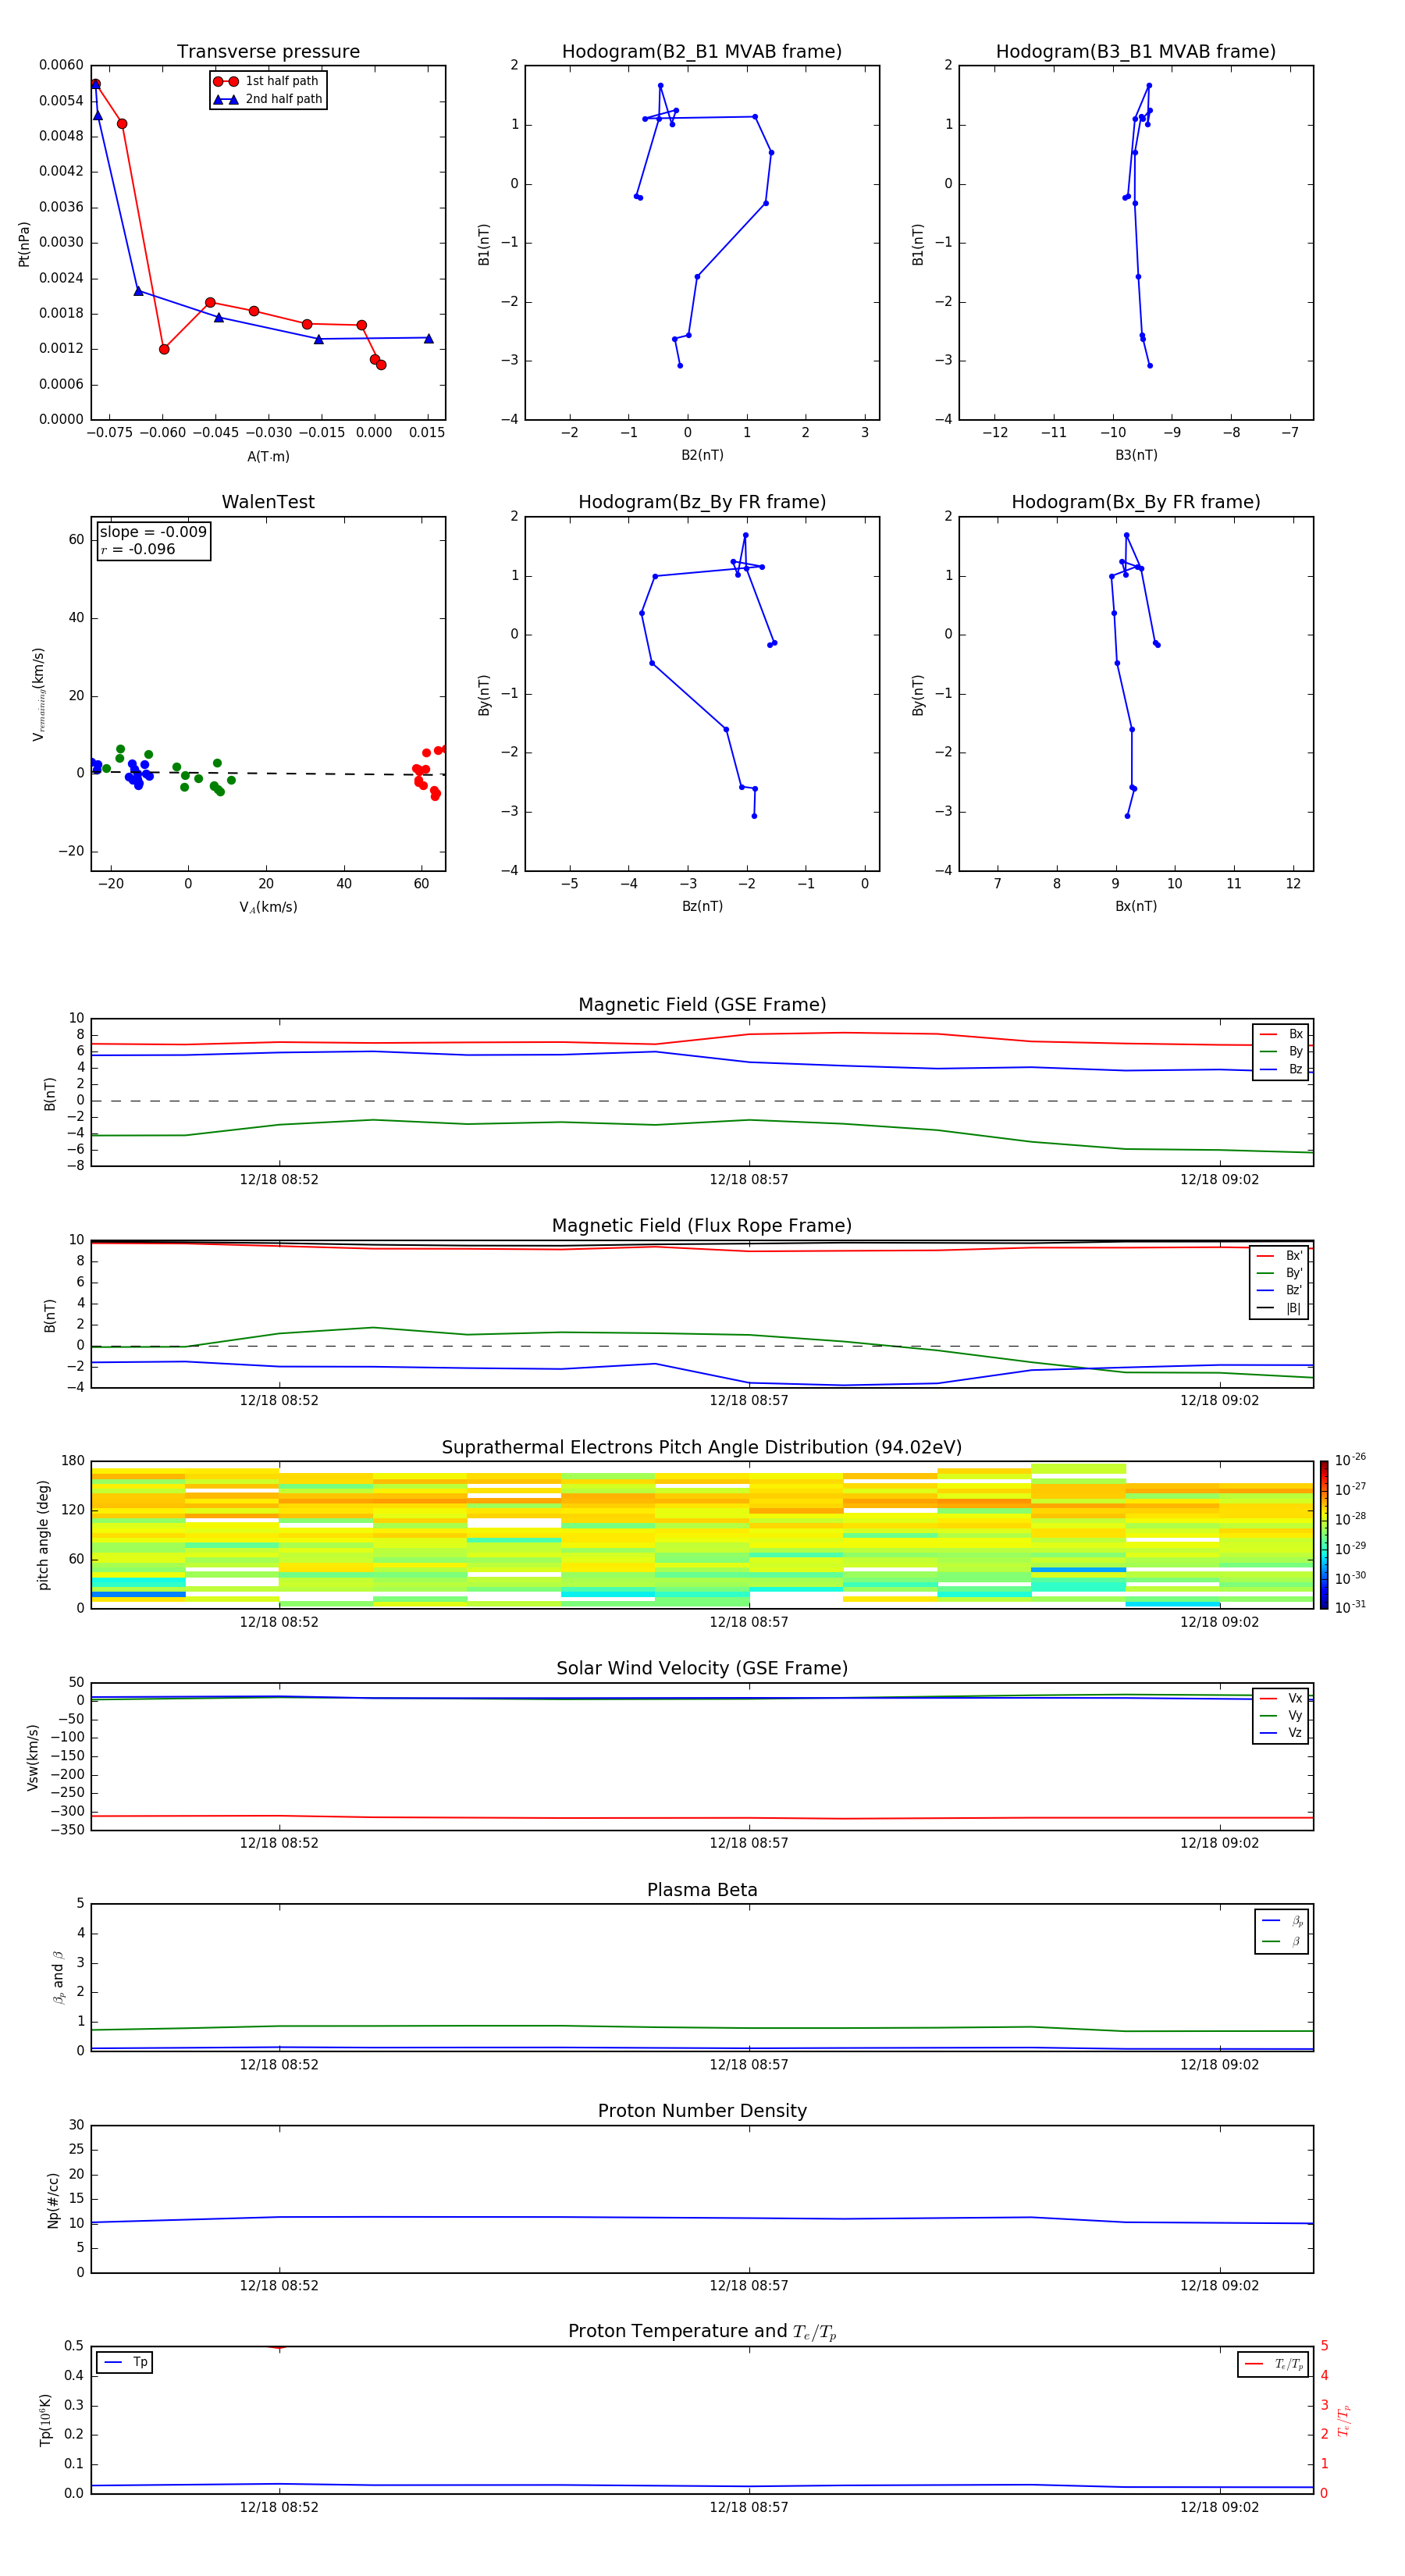Click '12/18 09:02' tick under Proton Number Density
1405x2576 pixels.
click(1219, 2286)
